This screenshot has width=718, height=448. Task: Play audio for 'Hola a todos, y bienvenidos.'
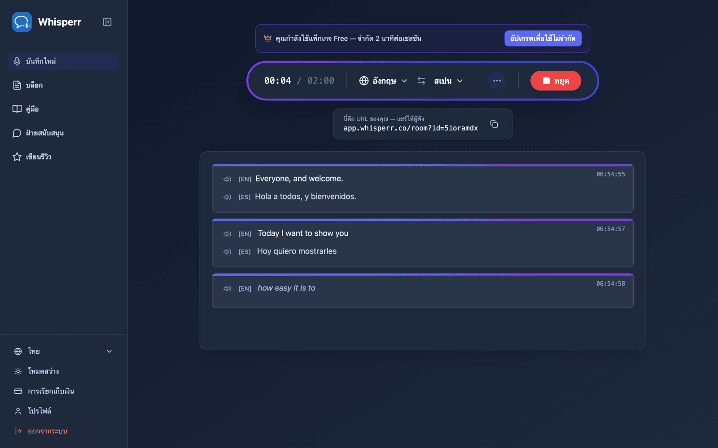point(228,197)
